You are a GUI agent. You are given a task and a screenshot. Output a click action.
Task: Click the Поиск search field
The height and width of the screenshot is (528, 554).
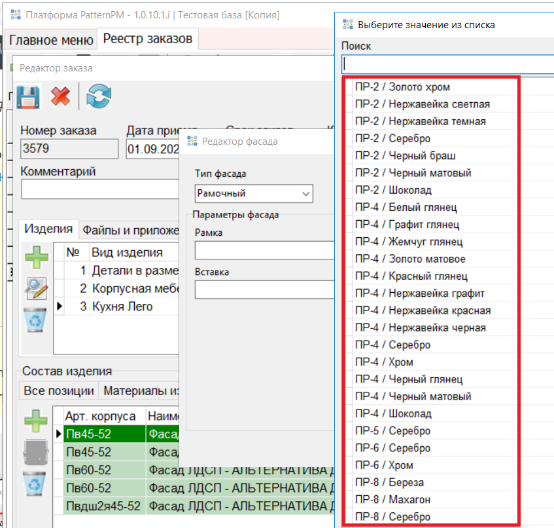447,64
